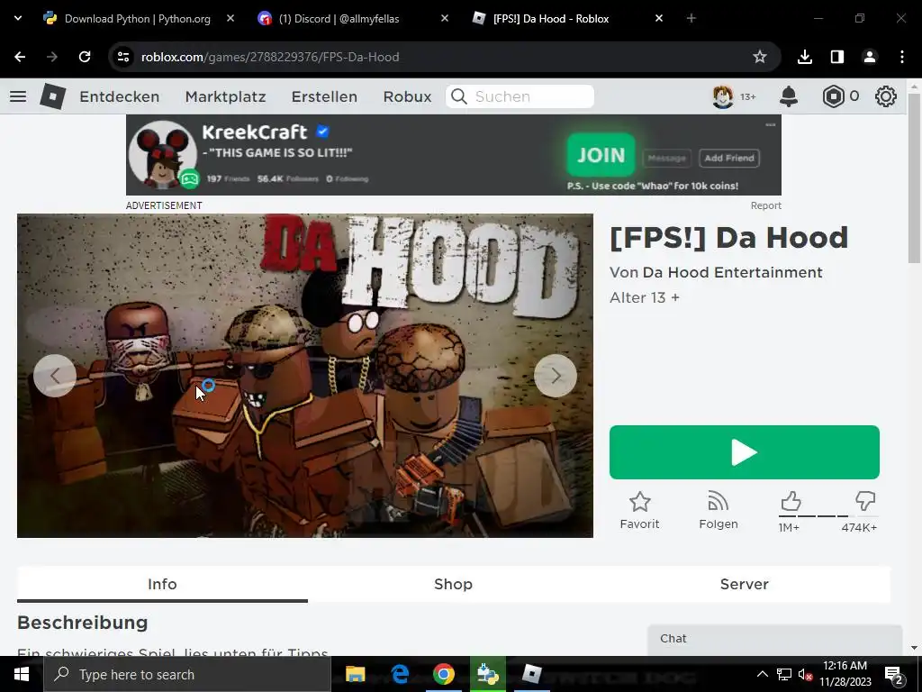View site information icon in address bar
Screen dimensions: 922x692
[122, 57]
